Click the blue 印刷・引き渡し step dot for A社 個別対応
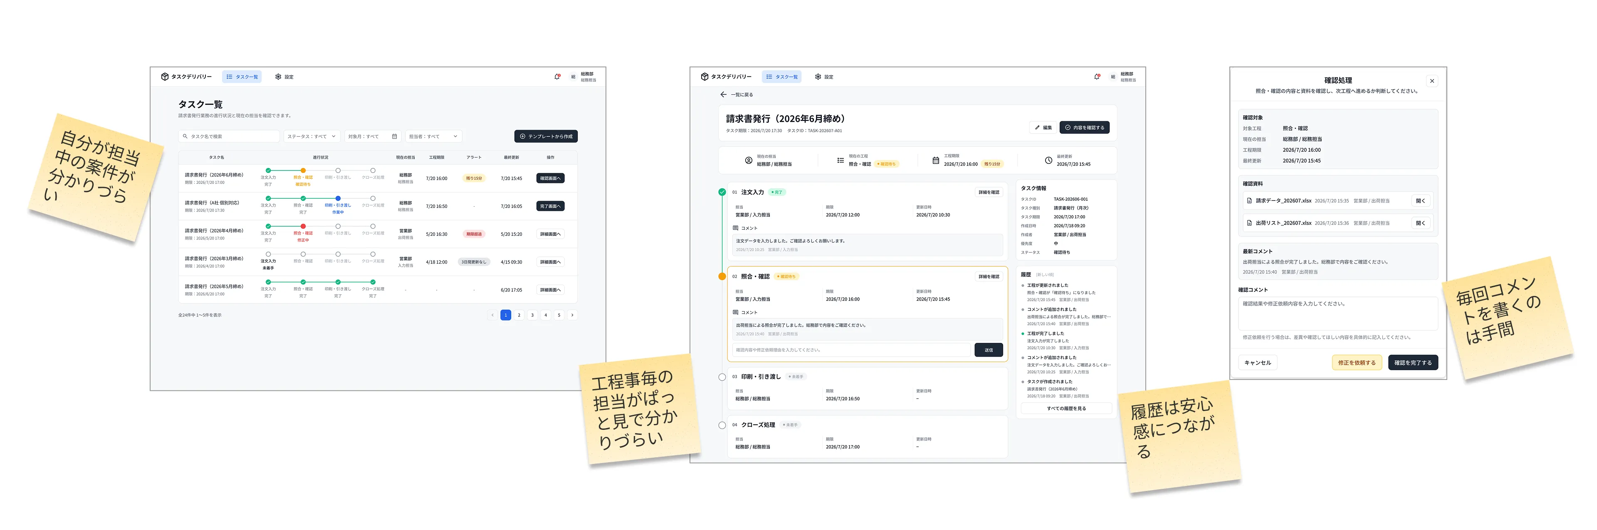The height and width of the screenshot is (530, 1597). tap(337, 198)
